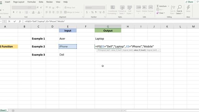This screenshot has height=112, width=199.
Task: Click AutoSum
Action: (161, 6)
